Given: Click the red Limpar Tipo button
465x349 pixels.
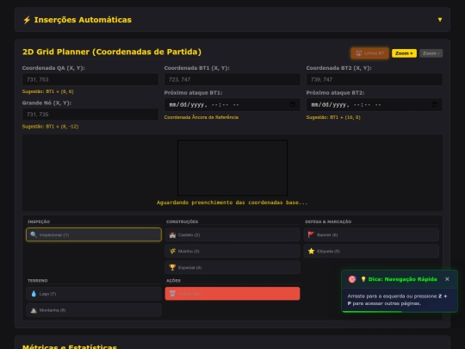Looking at the screenshot, I should pos(232,294).
